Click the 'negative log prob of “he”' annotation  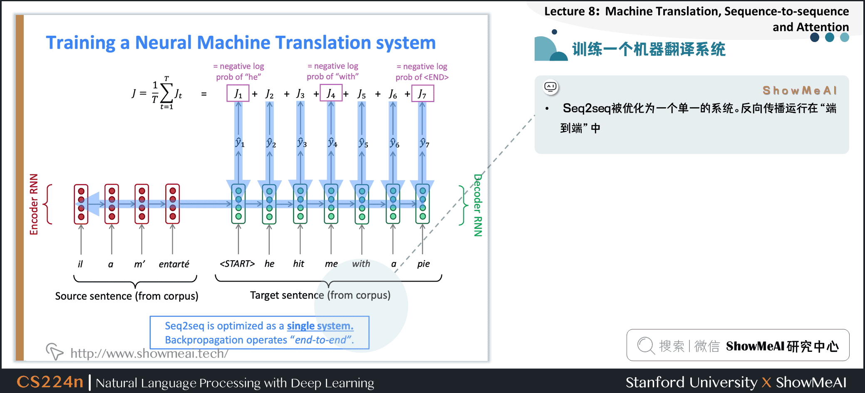coord(238,72)
